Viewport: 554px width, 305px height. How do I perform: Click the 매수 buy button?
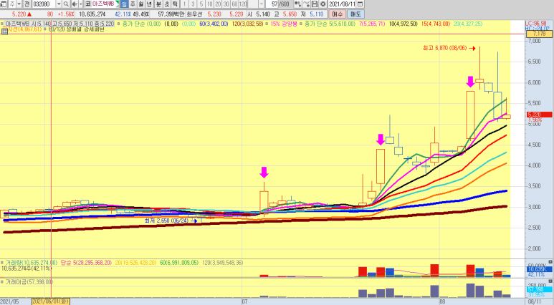[x=337, y=14]
